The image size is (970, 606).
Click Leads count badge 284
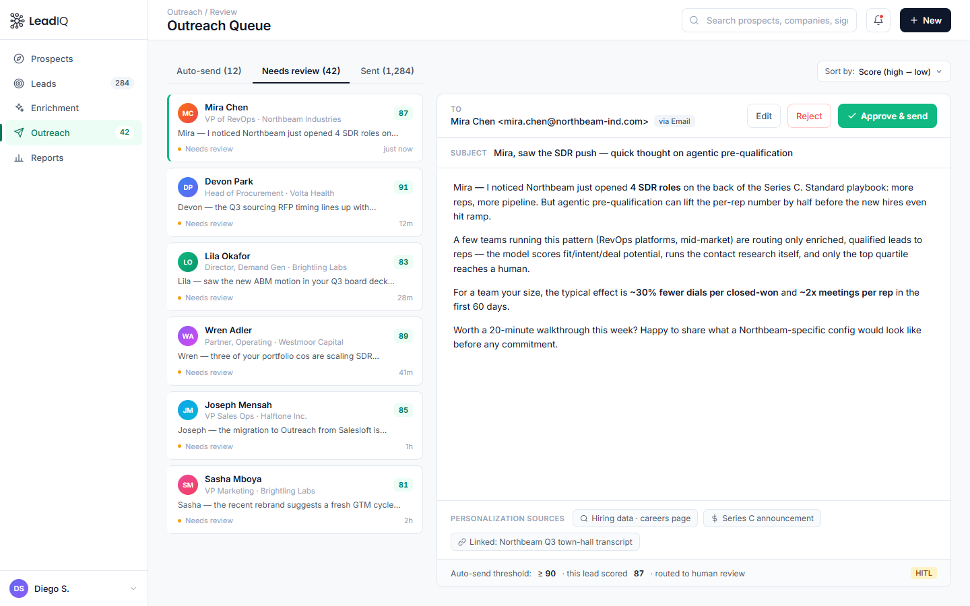[x=122, y=83]
